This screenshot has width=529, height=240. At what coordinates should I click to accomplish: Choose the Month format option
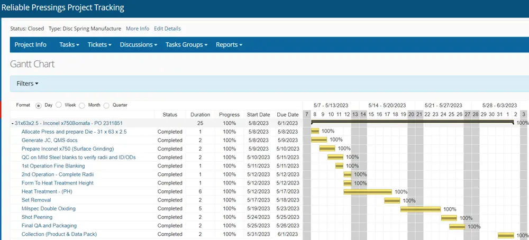(82, 105)
